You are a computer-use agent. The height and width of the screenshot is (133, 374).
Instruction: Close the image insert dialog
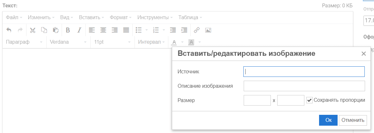(363, 54)
